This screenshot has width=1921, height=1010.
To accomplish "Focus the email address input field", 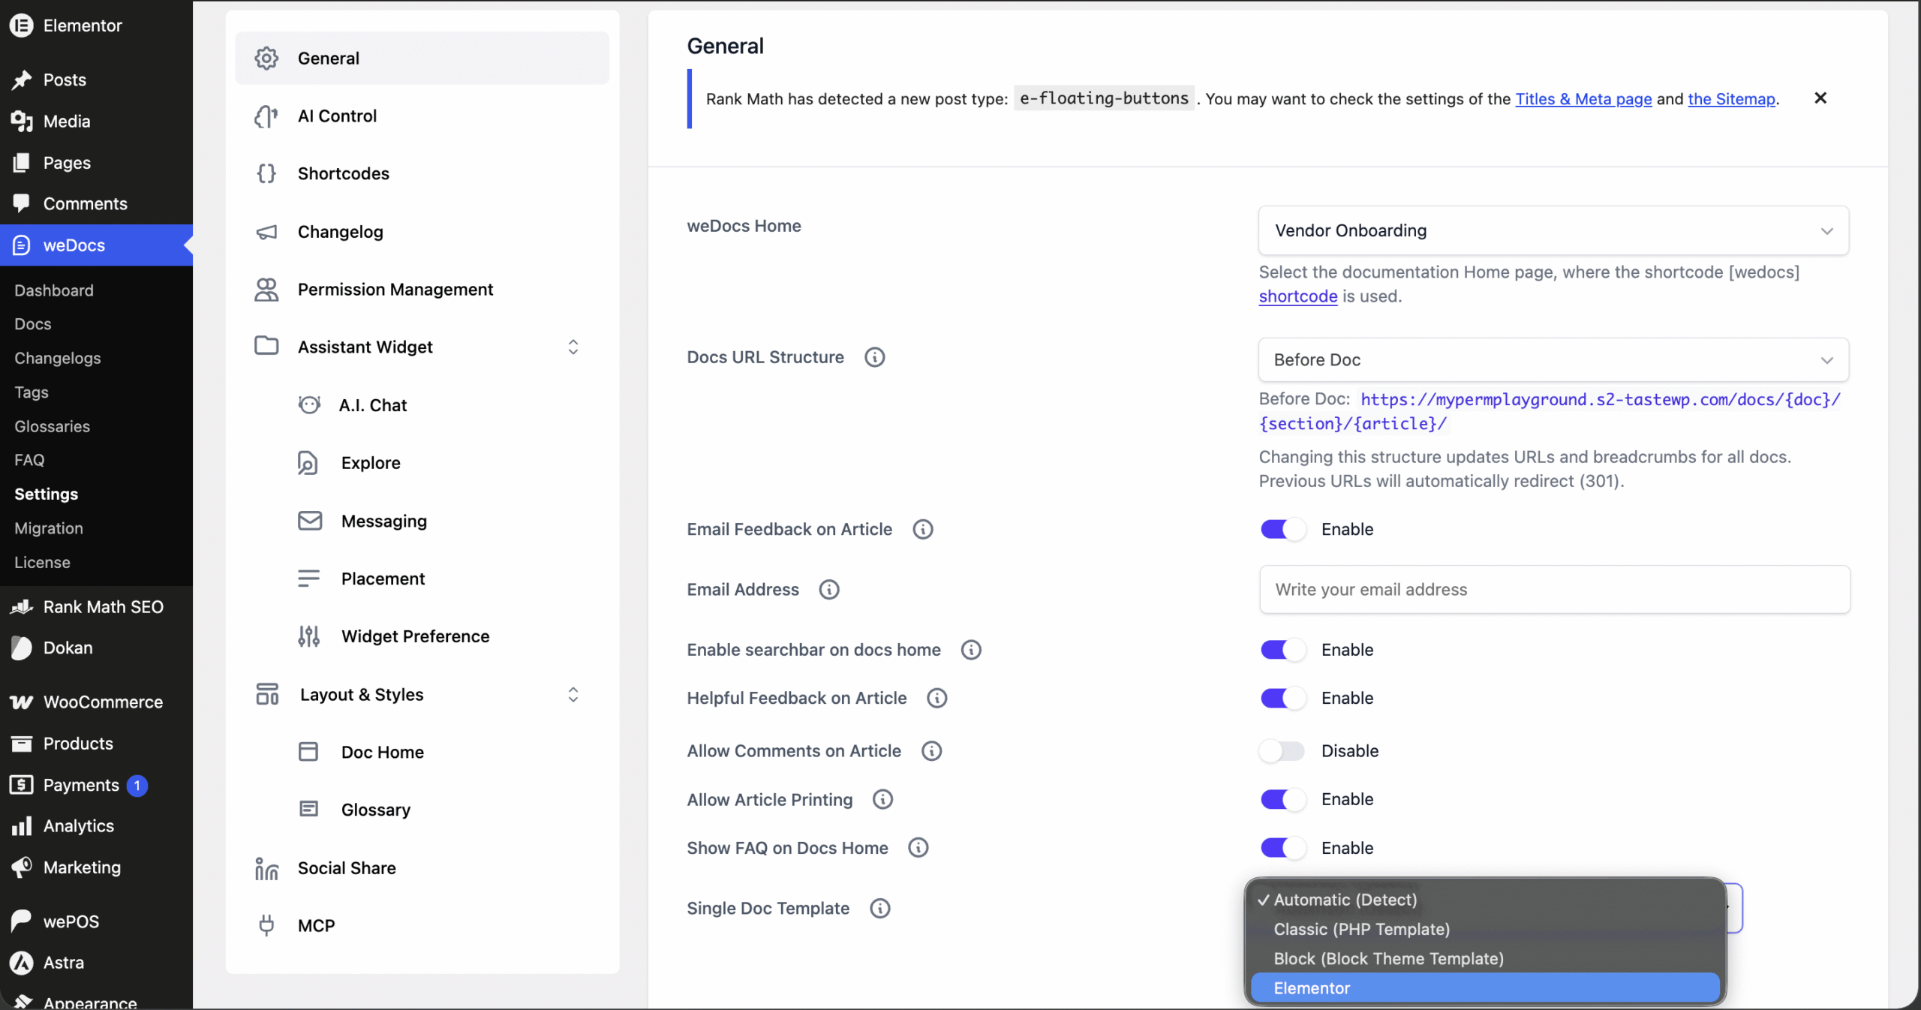I will [x=1555, y=590].
